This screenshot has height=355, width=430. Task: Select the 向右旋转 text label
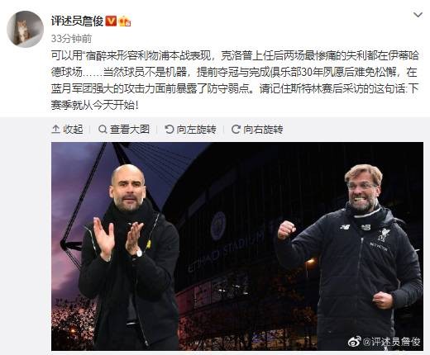point(263,129)
